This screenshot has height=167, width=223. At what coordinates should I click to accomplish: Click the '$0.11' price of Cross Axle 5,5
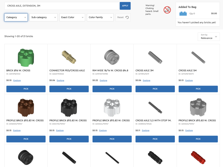click(x=138, y=130)
